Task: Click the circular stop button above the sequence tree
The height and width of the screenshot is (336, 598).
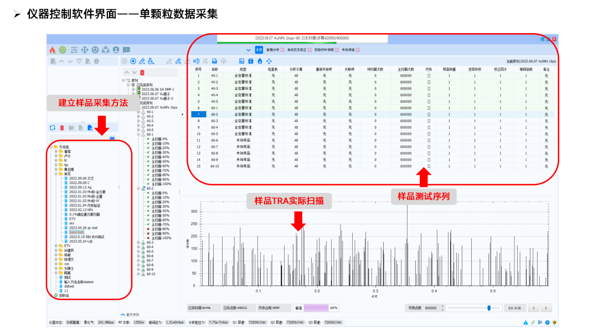Action: coord(133,61)
